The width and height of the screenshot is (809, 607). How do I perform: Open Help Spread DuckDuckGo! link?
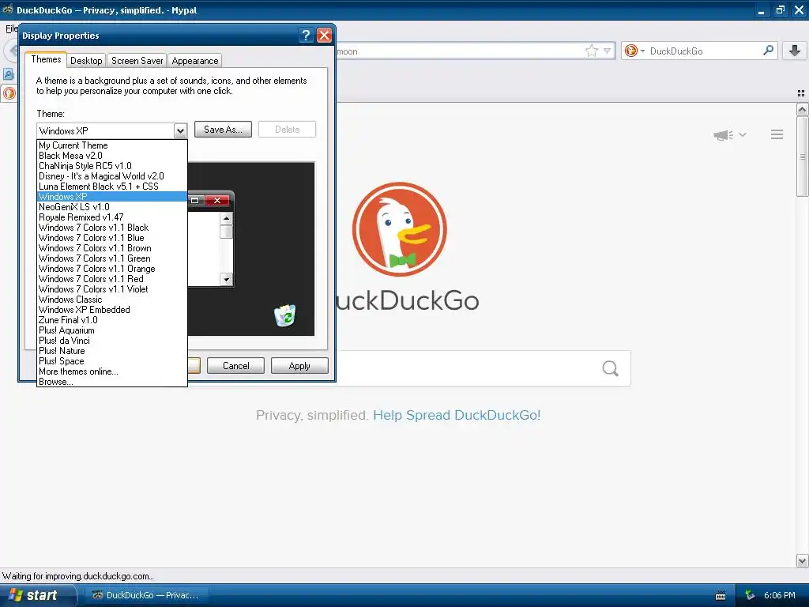click(457, 415)
